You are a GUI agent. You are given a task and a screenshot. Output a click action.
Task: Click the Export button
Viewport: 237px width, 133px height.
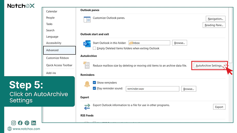219,107
